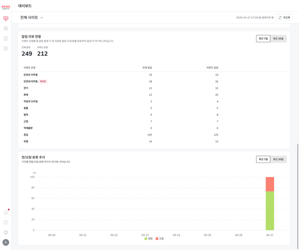Click the 전체 알림 column header in table
This screenshot has width=299, height=250.
(x=147, y=68)
